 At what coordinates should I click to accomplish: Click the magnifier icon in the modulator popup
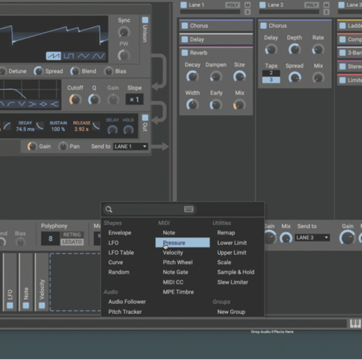pyautogui.click(x=109, y=209)
